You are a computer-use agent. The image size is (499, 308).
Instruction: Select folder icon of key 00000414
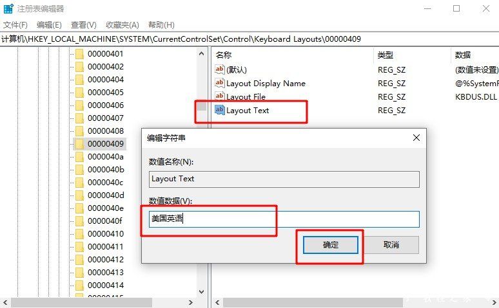pyautogui.click(x=79, y=285)
